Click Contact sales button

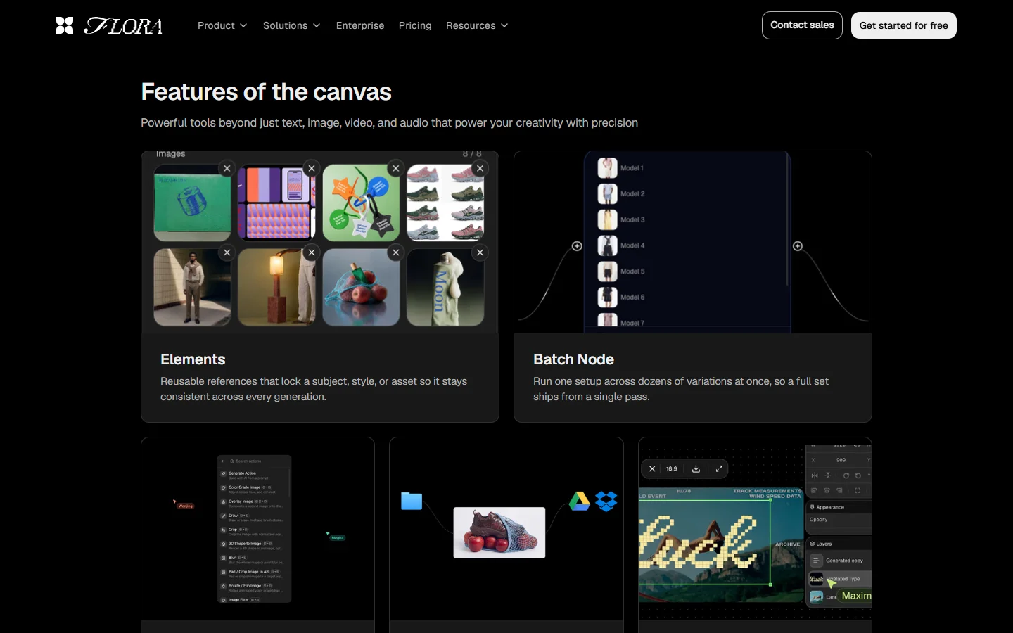coord(802,25)
